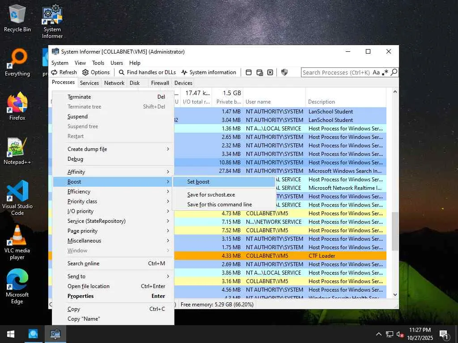
Task: Choose Save for svchost.exe
Action: click(x=224, y=195)
